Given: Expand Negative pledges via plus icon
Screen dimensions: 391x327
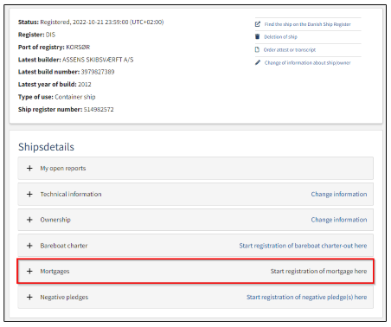Looking at the screenshot, I should click(29, 297).
